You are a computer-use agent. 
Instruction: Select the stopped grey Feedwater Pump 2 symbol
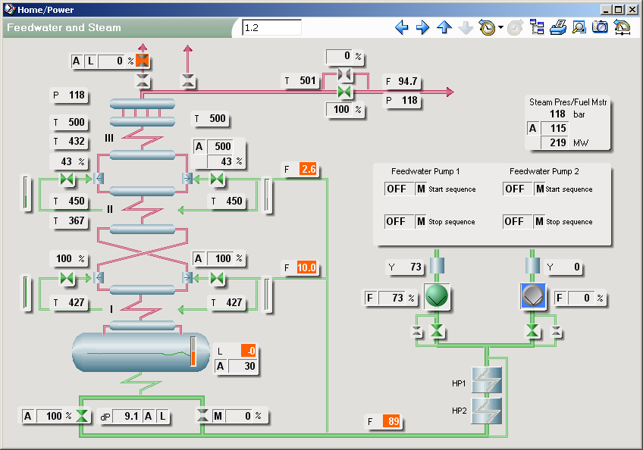tap(533, 296)
